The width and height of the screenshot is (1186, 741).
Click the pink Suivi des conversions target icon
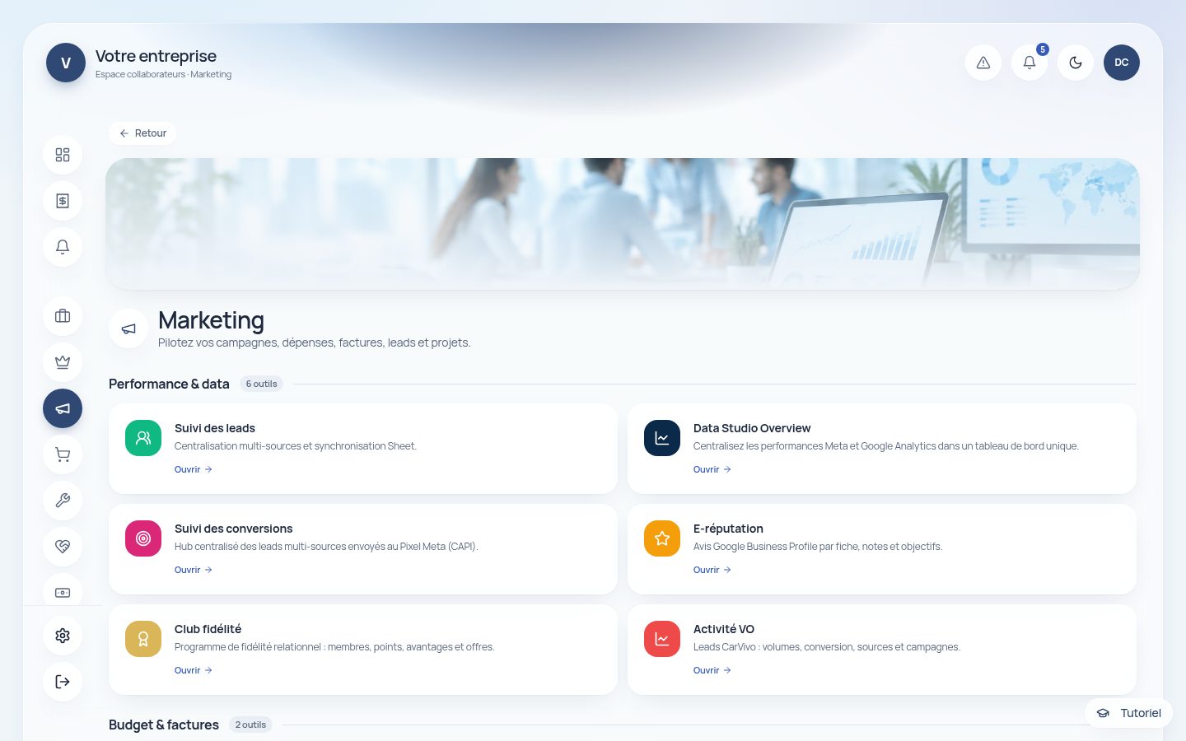pos(143,538)
